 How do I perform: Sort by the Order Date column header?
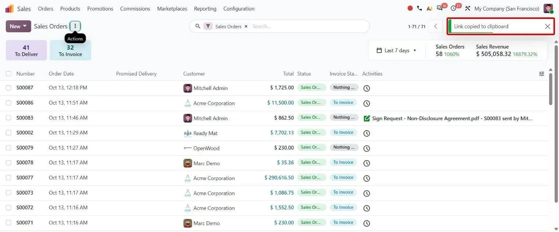coord(61,74)
